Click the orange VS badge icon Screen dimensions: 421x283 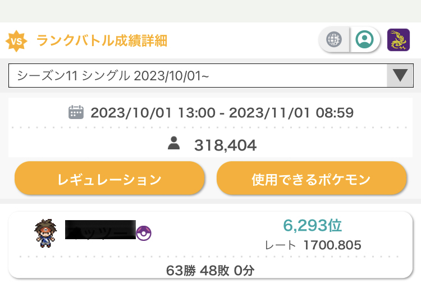tap(17, 41)
